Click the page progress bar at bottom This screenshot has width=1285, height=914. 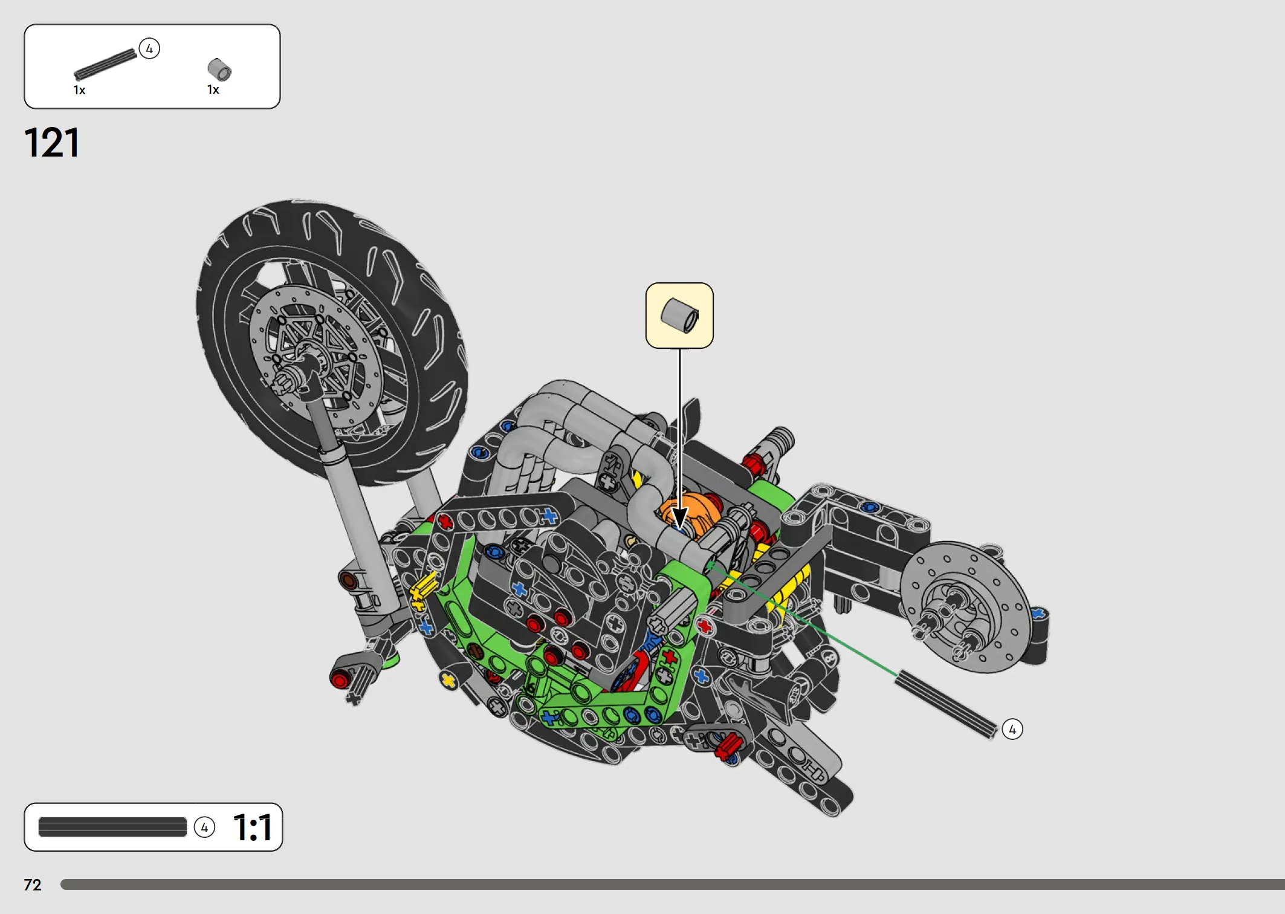[672, 884]
